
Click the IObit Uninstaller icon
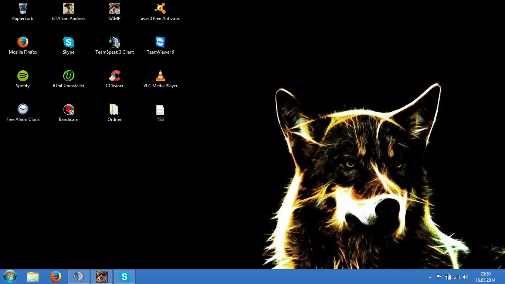(x=68, y=76)
